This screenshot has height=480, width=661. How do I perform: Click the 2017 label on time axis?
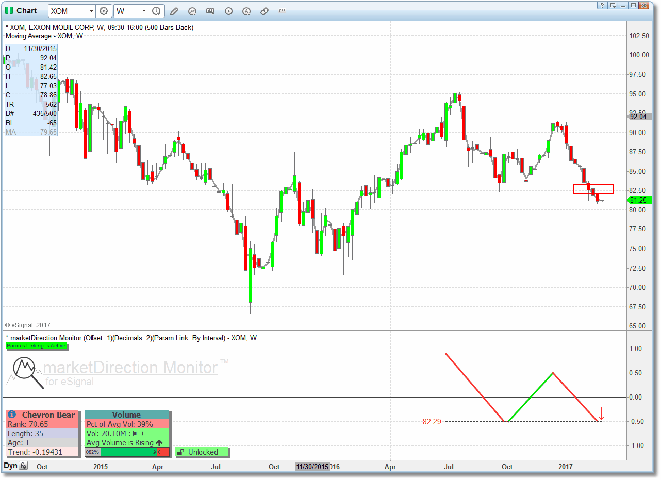click(x=566, y=467)
